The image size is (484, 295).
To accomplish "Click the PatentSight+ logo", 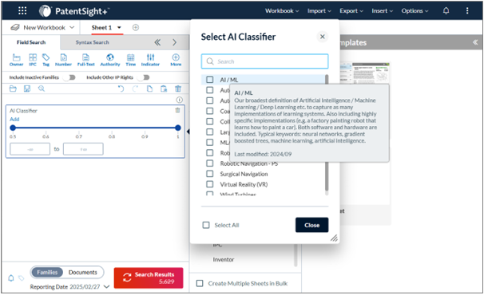I will click(x=74, y=11).
